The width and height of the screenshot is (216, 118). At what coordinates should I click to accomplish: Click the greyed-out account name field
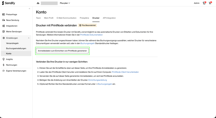(49, 3)
